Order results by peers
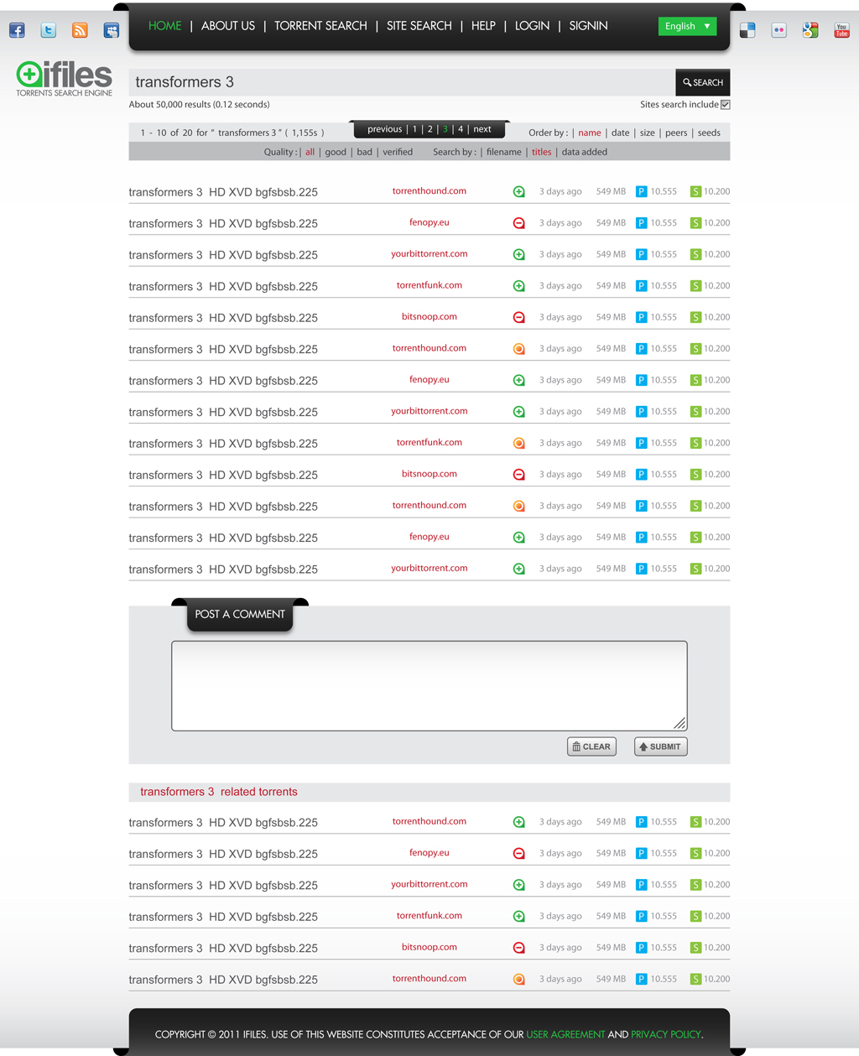The width and height of the screenshot is (859, 1056). point(676,133)
